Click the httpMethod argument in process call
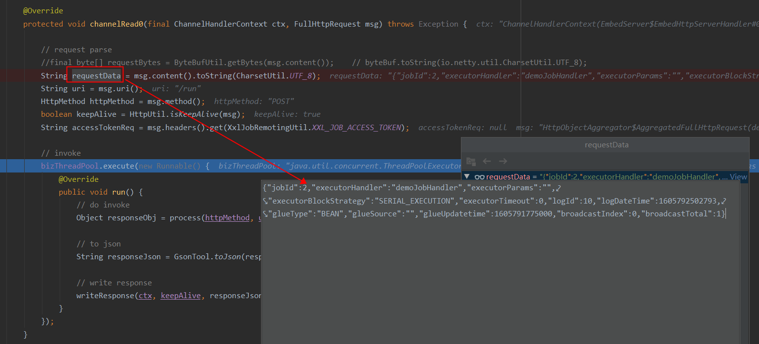 coord(227,217)
